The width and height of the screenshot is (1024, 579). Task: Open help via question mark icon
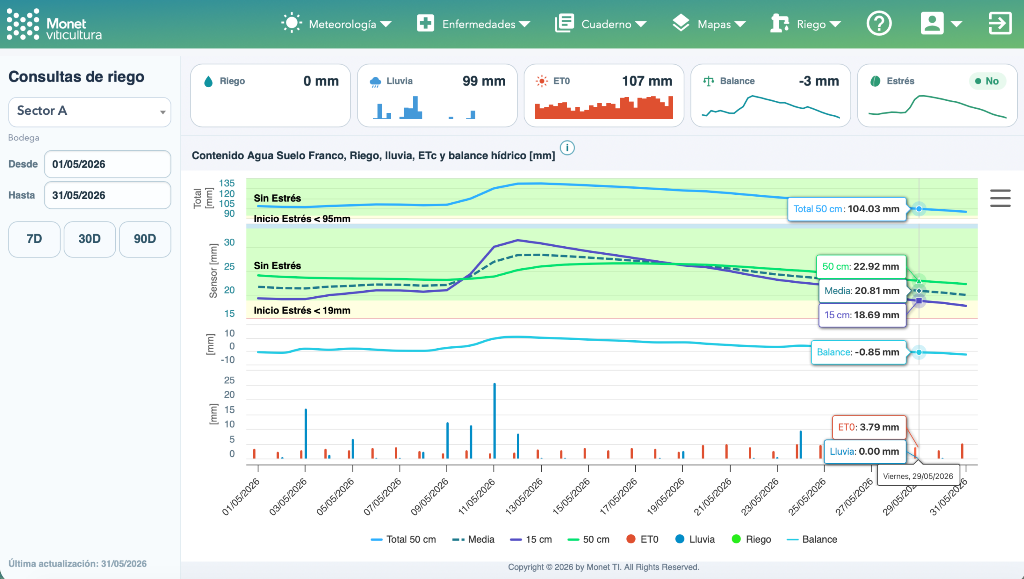coord(879,24)
